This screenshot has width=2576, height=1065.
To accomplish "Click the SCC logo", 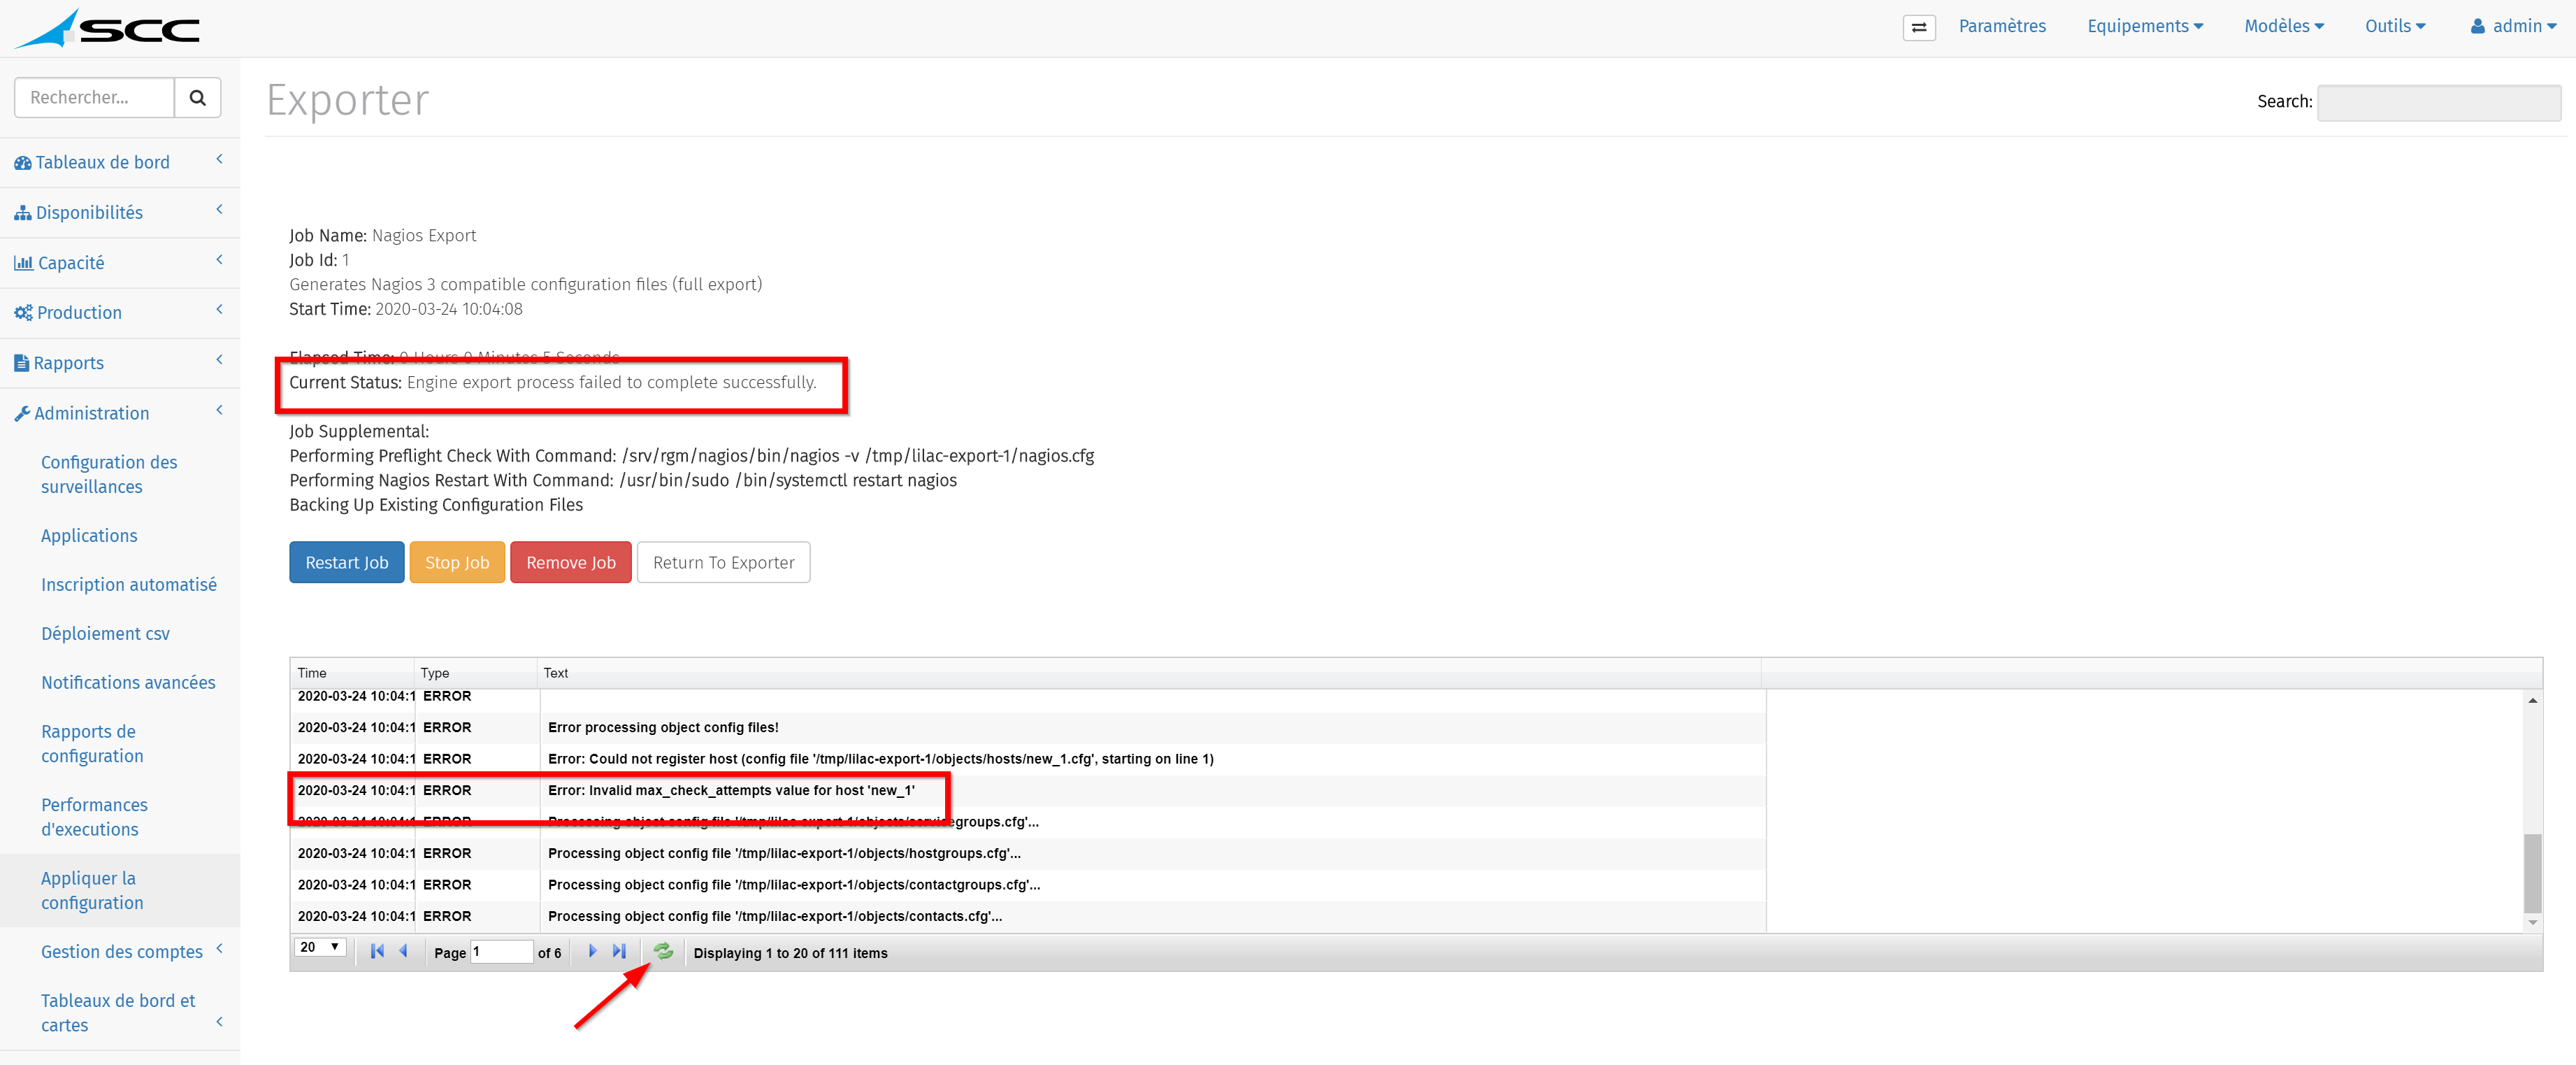I will click(108, 28).
